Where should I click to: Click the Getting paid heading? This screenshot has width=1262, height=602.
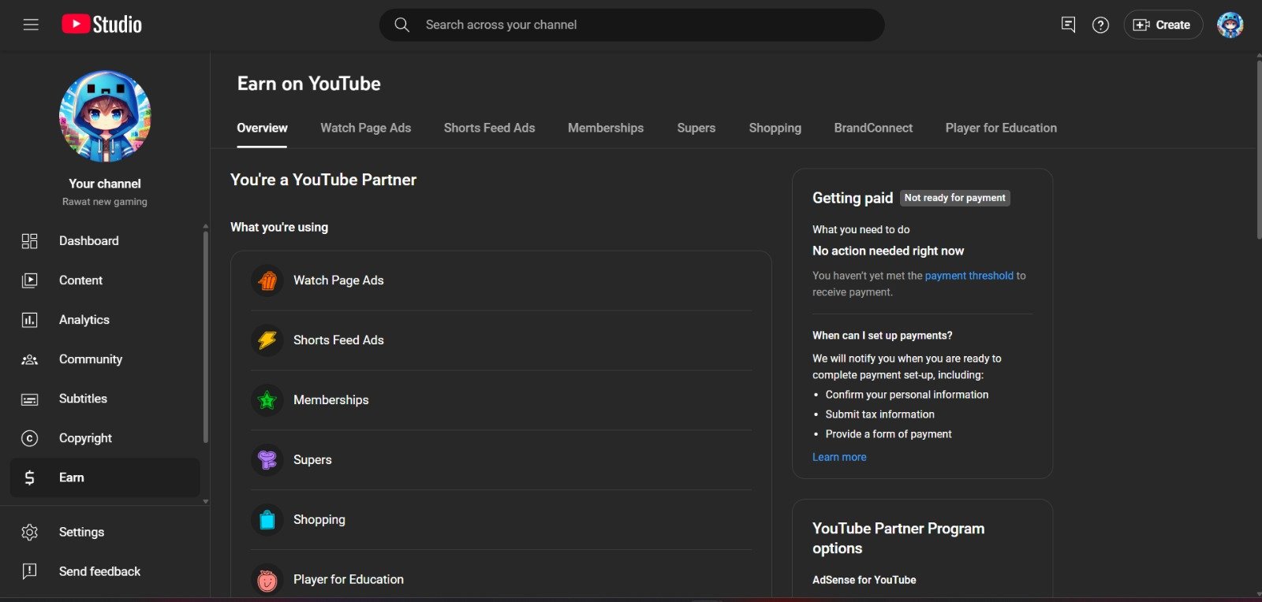[853, 198]
